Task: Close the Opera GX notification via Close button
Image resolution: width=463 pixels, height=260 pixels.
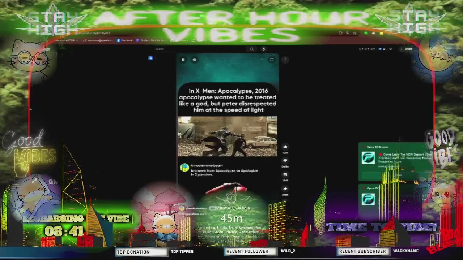Action: point(398,175)
